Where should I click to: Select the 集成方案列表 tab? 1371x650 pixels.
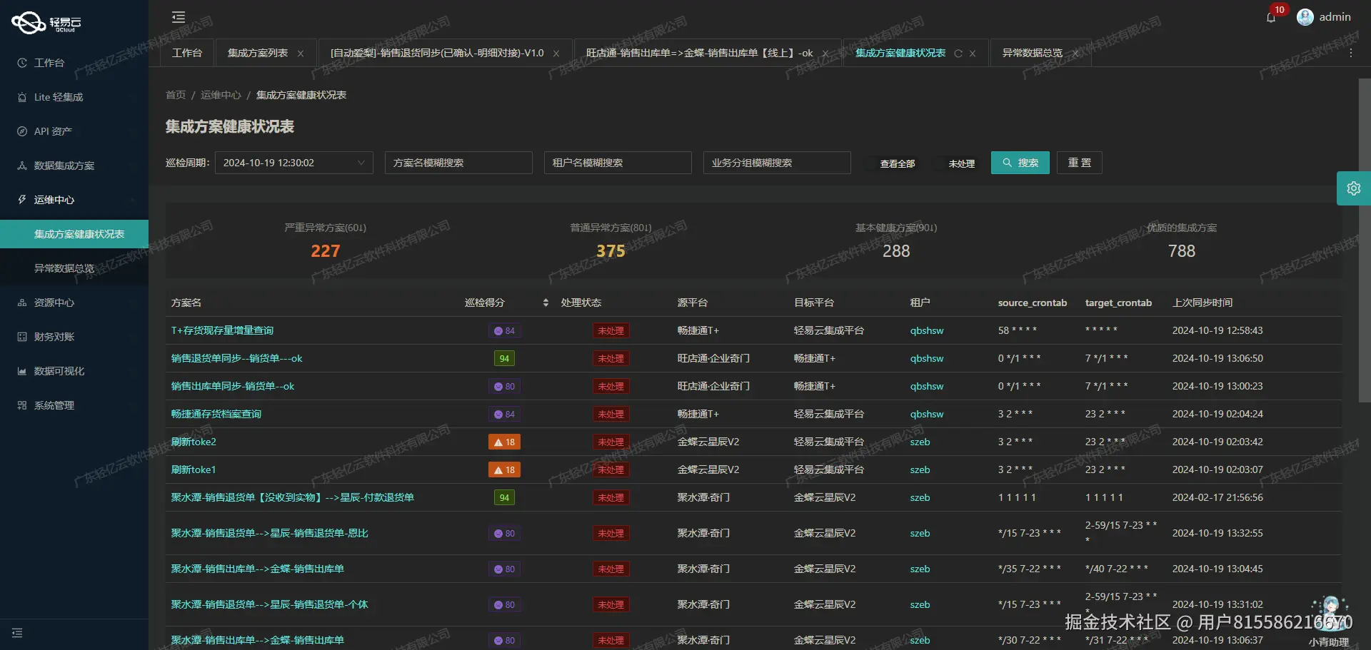[258, 53]
